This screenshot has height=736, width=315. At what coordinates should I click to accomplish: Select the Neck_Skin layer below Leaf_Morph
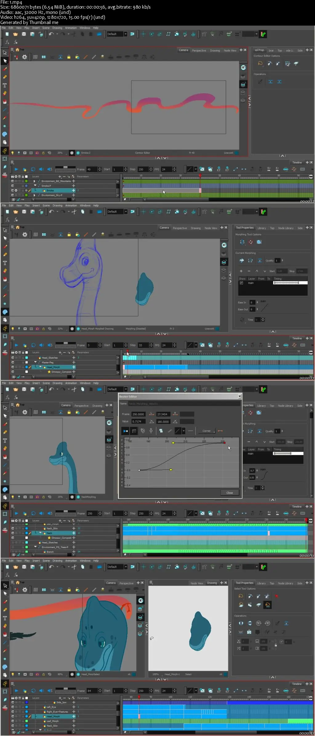pos(52,726)
